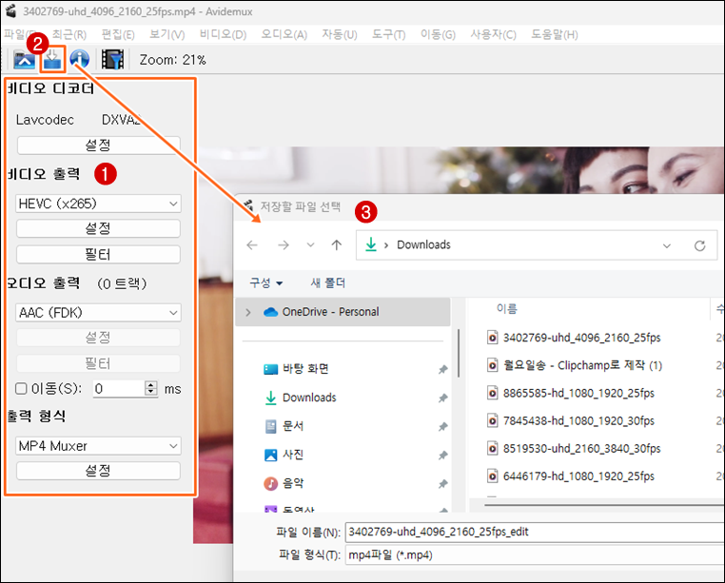725x583 pixels.
Task: Open the 자동(U) menu
Action: click(x=340, y=34)
